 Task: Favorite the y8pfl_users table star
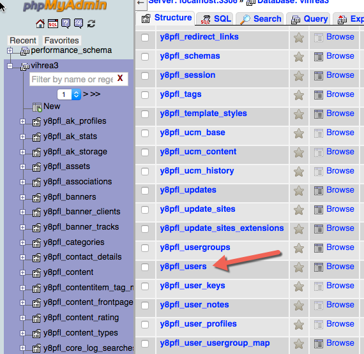pos(299,267)
